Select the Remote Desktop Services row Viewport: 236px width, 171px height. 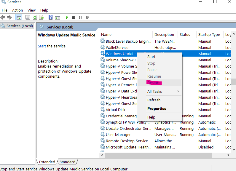(165, 141)
